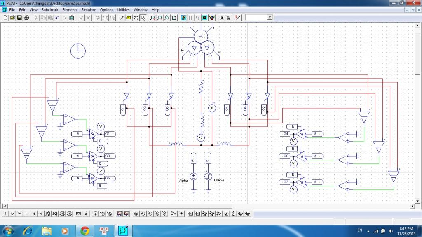Click the Run Simulation toolbar icon
The height and width of the screenshot is (237, 422).
point(183,18)
